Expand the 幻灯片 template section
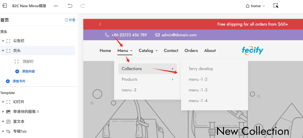This screenshot has width=303, height=138. 3,102
